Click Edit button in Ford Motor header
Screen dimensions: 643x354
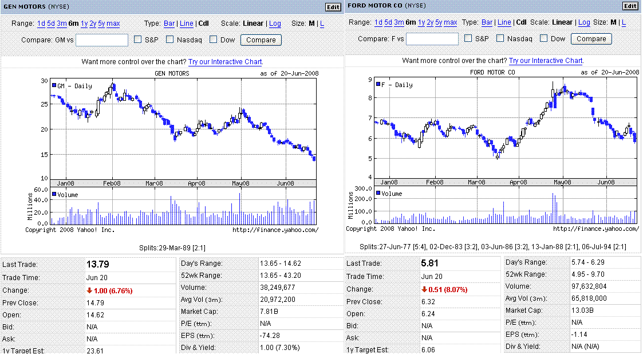pyautogui.click(x=630, y=6)
